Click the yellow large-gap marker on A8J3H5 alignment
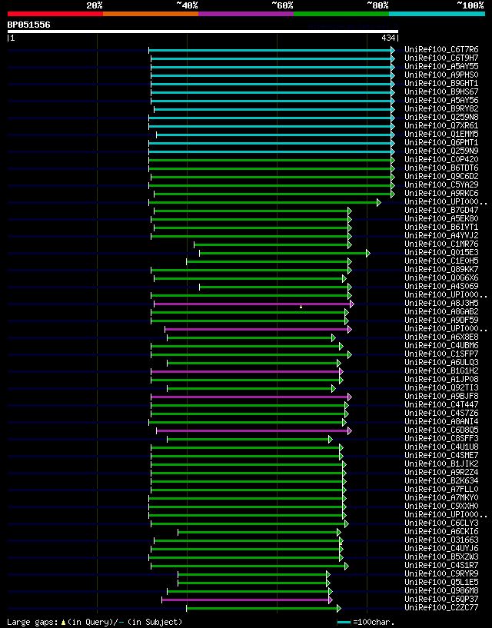The height and width of the screenshot is (628, 492). (x=301, y=307)
